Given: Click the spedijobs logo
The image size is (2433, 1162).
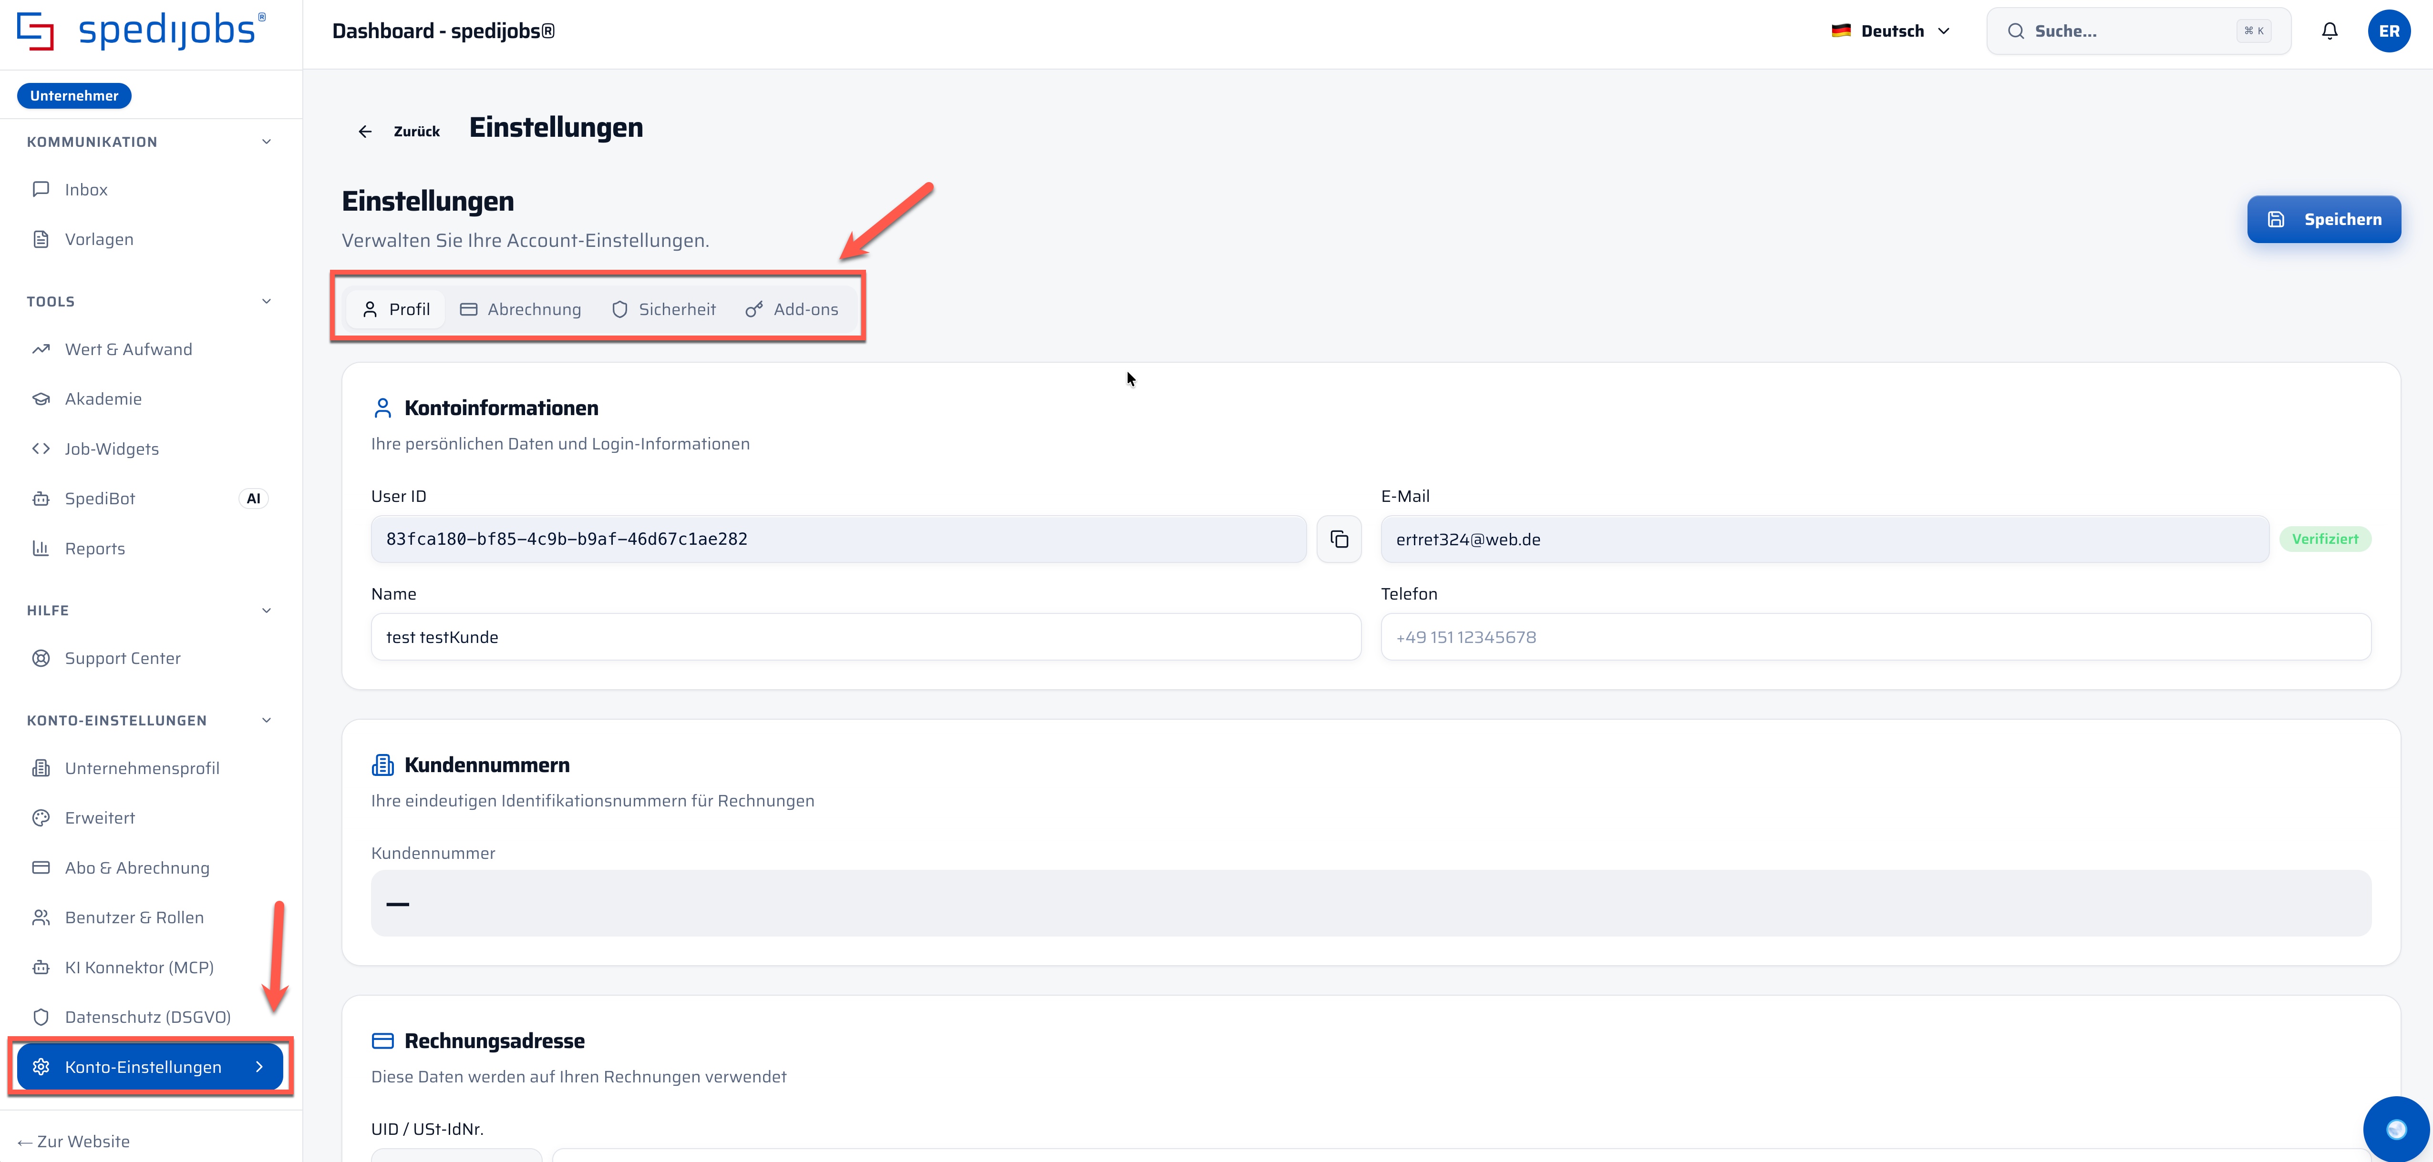Looking at the screenshot, I should (142, 31).
